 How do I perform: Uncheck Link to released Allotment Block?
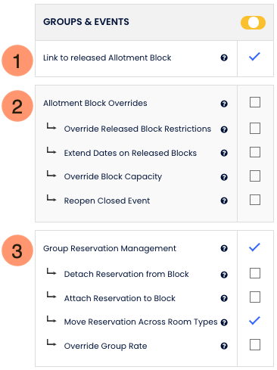[x=254, y=57]
